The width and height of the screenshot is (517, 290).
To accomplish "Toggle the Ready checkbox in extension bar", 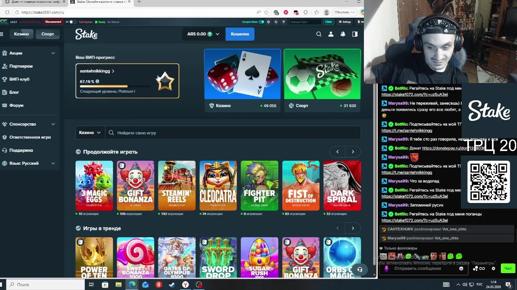I will click(x=96, y=22).
